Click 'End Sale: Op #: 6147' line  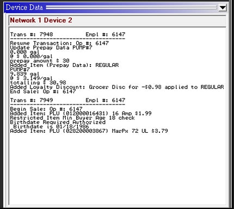click(43, 91)
